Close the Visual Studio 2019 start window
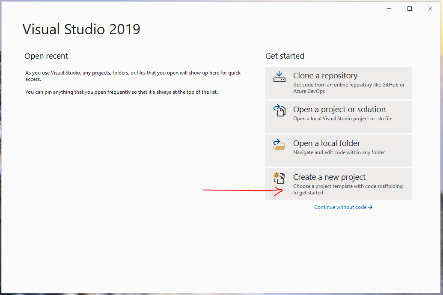The height and width of the screenshot is (295, 443). [430, 9]
